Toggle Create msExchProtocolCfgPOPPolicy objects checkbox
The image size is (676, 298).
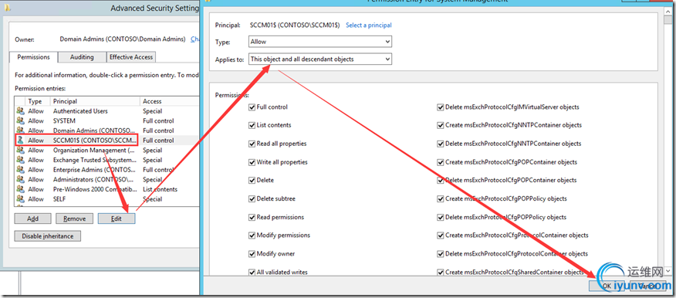(x=440, y=199)
